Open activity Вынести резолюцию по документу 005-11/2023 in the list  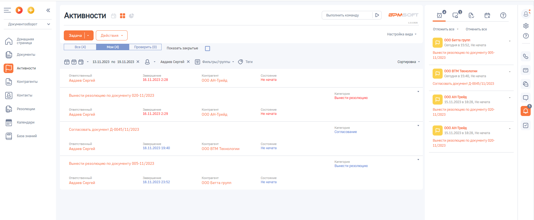coord(111,164)
